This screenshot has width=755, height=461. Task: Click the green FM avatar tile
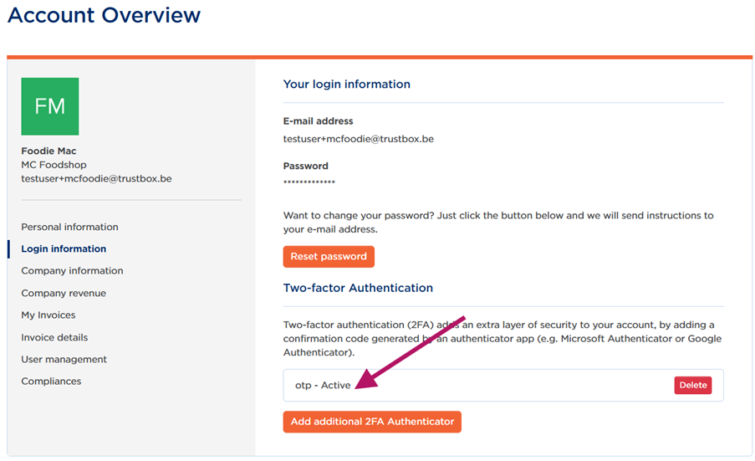49,106
